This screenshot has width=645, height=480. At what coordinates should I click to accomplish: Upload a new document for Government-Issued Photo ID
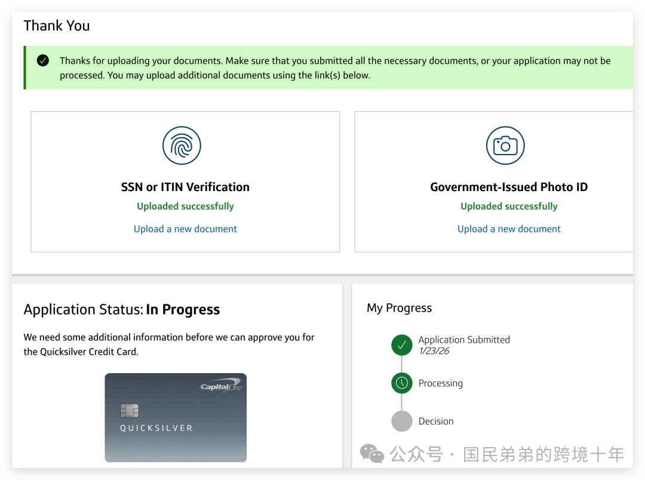(x=509, y=229)
